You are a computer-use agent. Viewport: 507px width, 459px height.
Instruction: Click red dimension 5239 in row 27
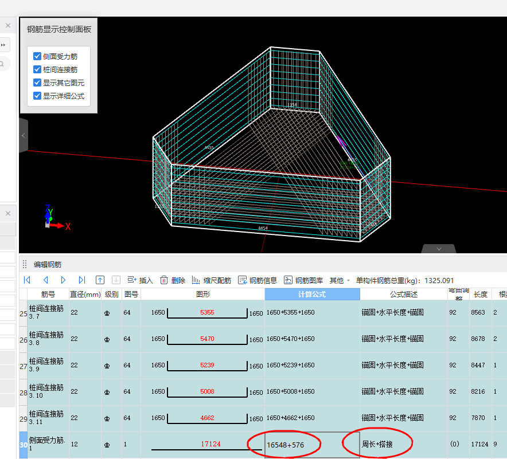coord(207,365)
